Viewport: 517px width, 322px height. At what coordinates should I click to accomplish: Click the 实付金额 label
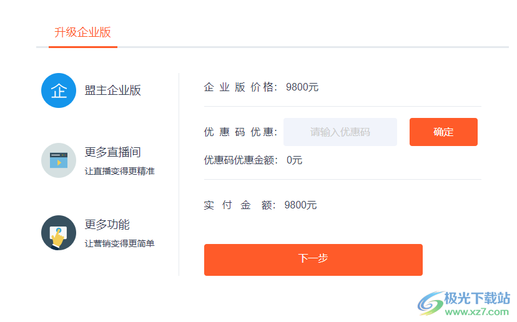[x=239, y=205]
